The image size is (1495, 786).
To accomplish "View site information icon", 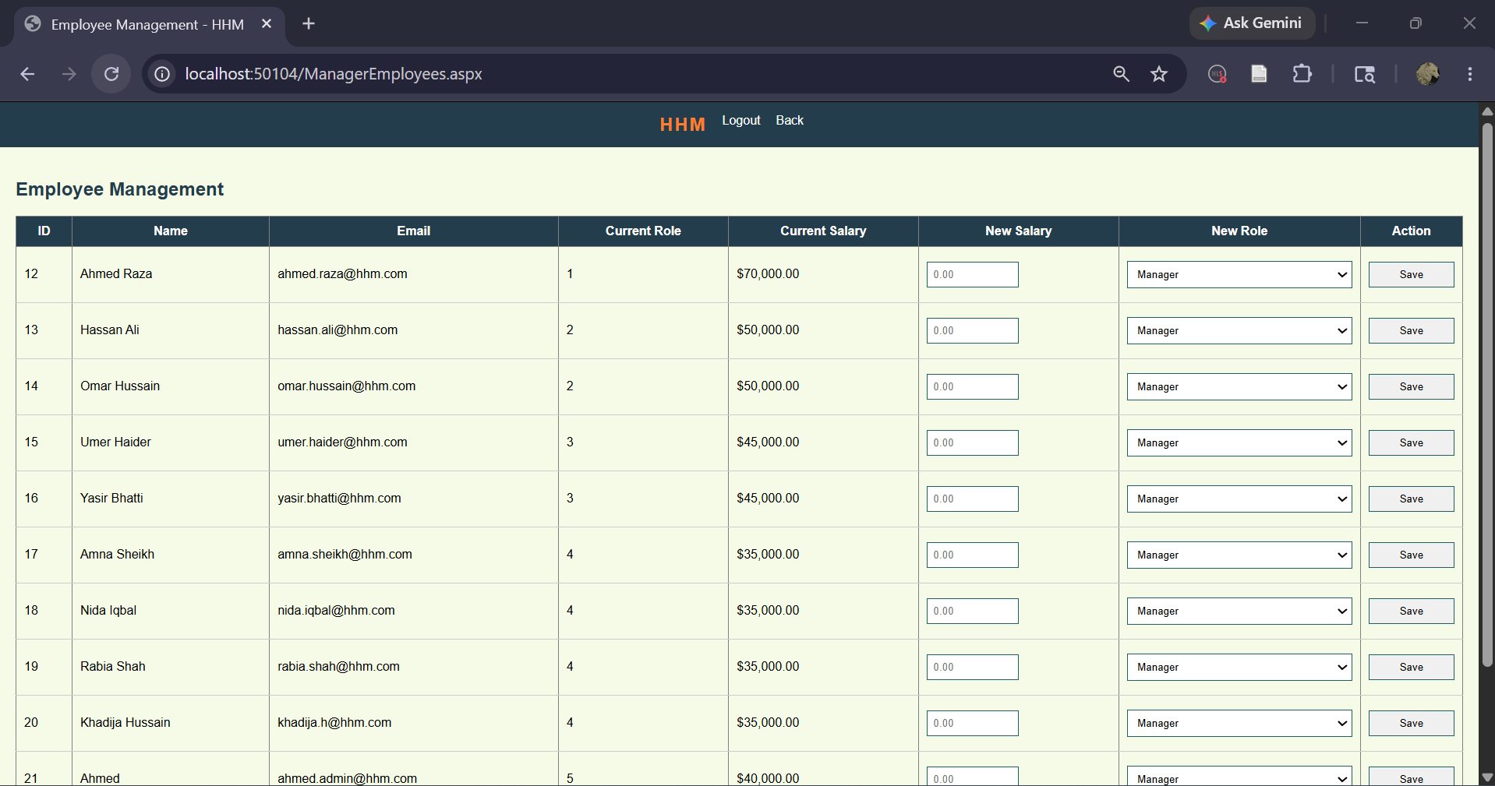I will pos(162,74).
